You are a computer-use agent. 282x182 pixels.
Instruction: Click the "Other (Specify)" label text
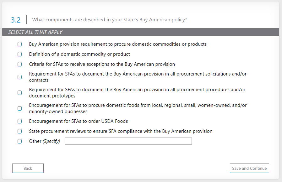[x=44, y=141]
